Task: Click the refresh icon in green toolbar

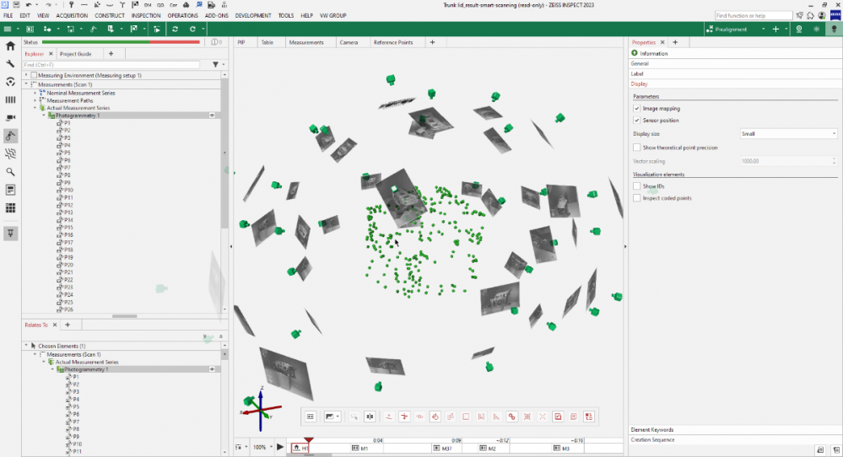Action: pos(175,29)
